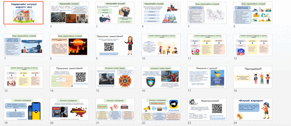
Task: Select the slide with the red Ukraine map
Action: [x=69, y=109]
